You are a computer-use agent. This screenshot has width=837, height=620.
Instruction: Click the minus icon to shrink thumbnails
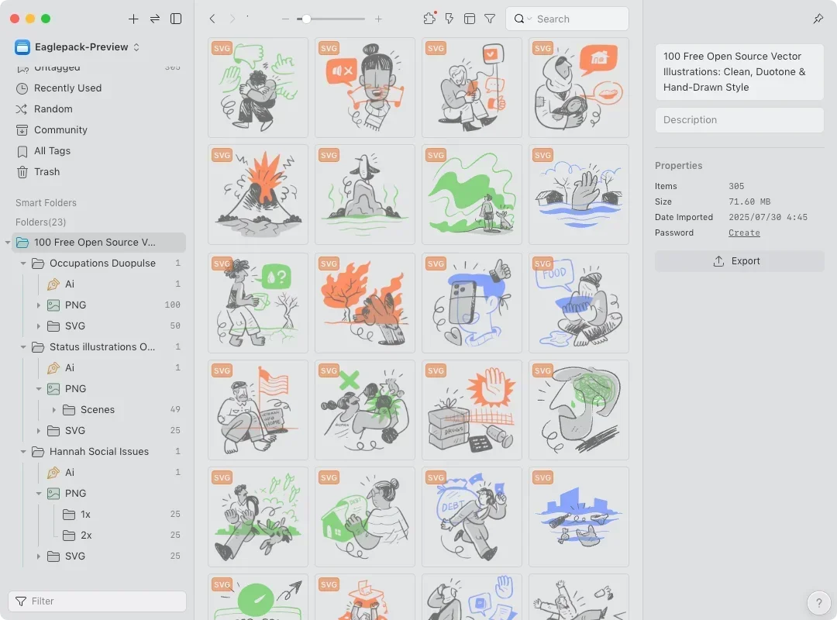pyautogui.click(x=285, y=19)
